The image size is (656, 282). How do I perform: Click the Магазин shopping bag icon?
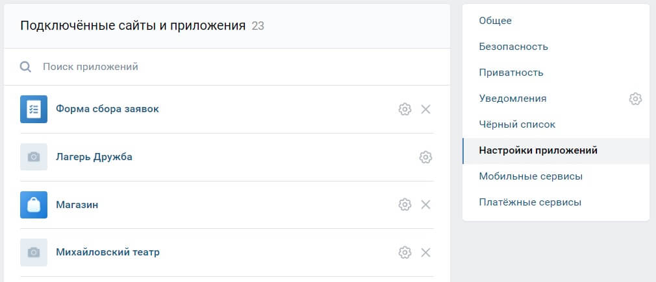pos(34,205)
